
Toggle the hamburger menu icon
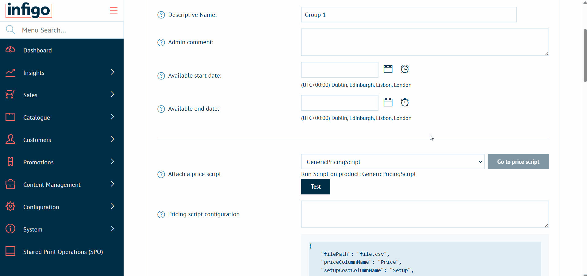coord(114,10)
